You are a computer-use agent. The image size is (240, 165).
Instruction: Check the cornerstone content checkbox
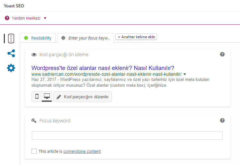(34, 151)
